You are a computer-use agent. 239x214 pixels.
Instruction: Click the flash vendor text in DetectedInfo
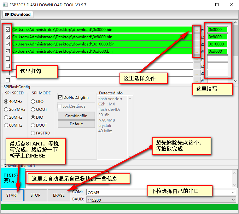coord(110,99)
